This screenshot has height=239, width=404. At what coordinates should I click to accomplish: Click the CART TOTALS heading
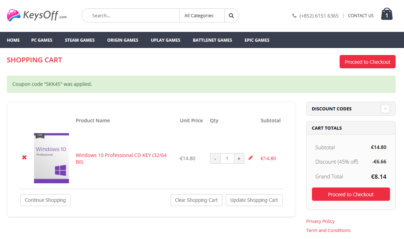click(327, 128)
